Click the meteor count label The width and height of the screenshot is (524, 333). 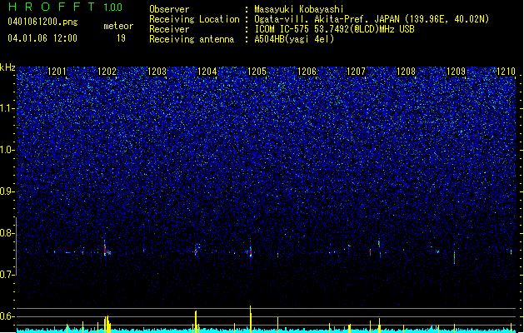118,26
